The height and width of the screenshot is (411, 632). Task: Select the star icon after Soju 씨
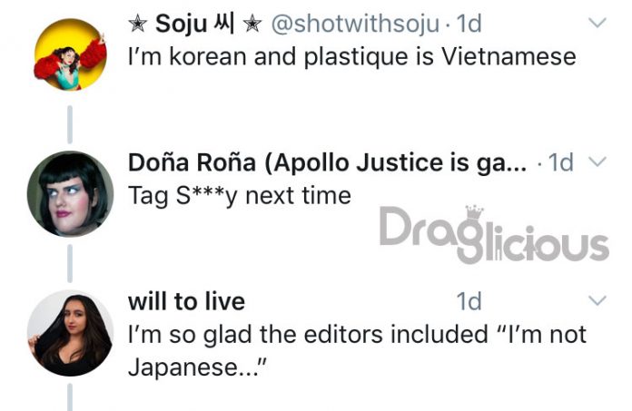(x=252, y=24)
